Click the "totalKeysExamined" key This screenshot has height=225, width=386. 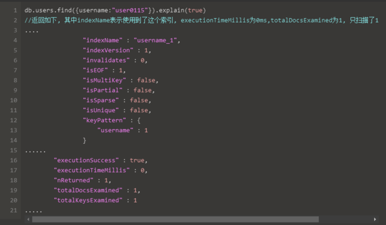(x=88, y=200)
